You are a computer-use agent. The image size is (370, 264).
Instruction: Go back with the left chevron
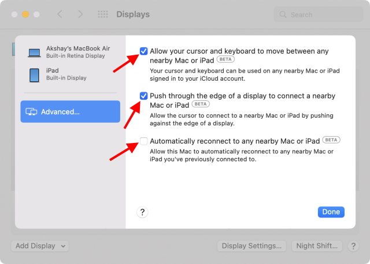tap(60, 14)
